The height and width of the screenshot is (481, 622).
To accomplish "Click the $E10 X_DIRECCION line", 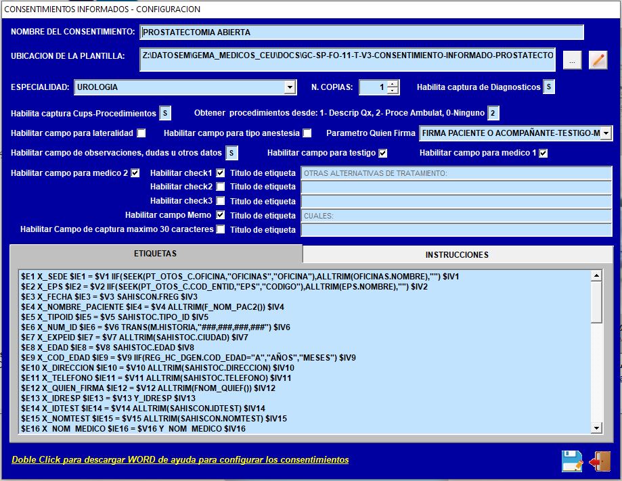I will click(158, 367).
